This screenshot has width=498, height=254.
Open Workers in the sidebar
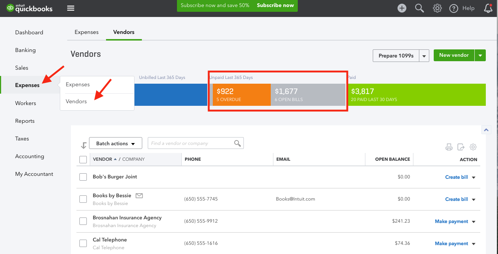[x=25, y=103]
